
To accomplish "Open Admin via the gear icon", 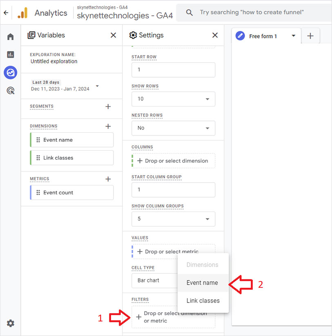I will [x=10, y=323].
